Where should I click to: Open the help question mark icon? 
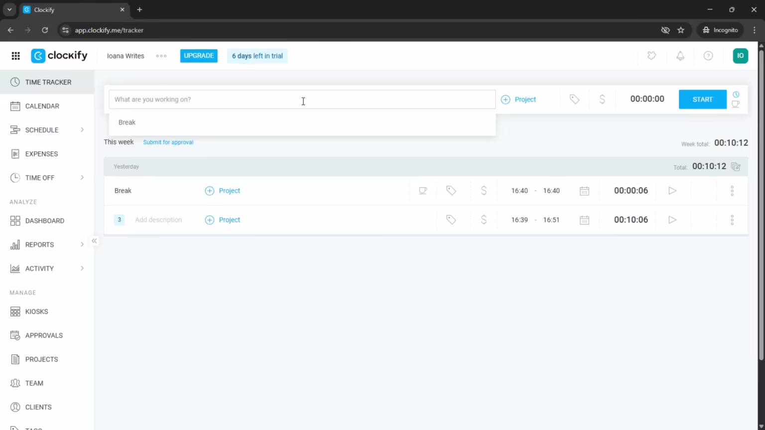[708, 56]
